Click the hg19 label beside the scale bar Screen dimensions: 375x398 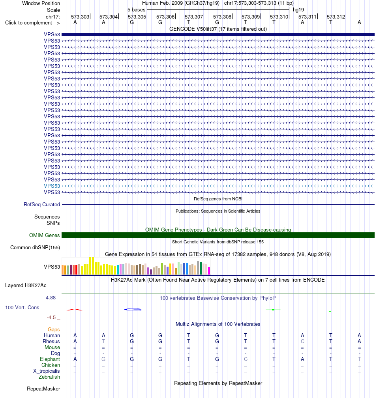pos(298,10)
